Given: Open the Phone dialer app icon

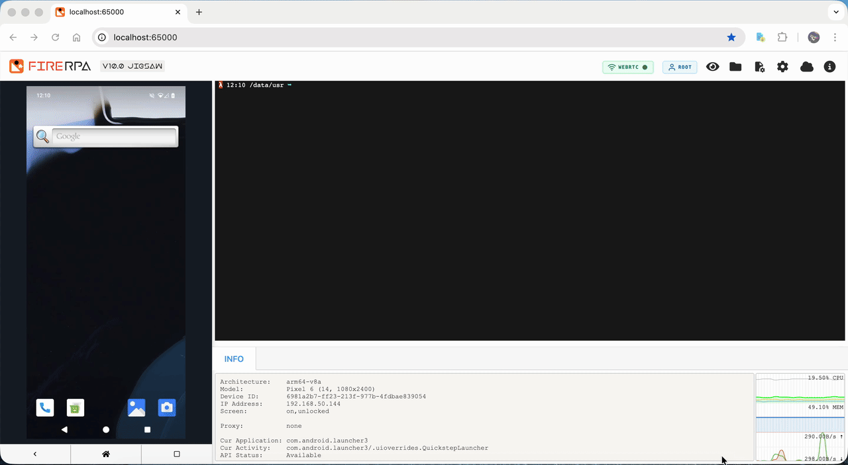Looking at the screenshot, I should point(45,407).
